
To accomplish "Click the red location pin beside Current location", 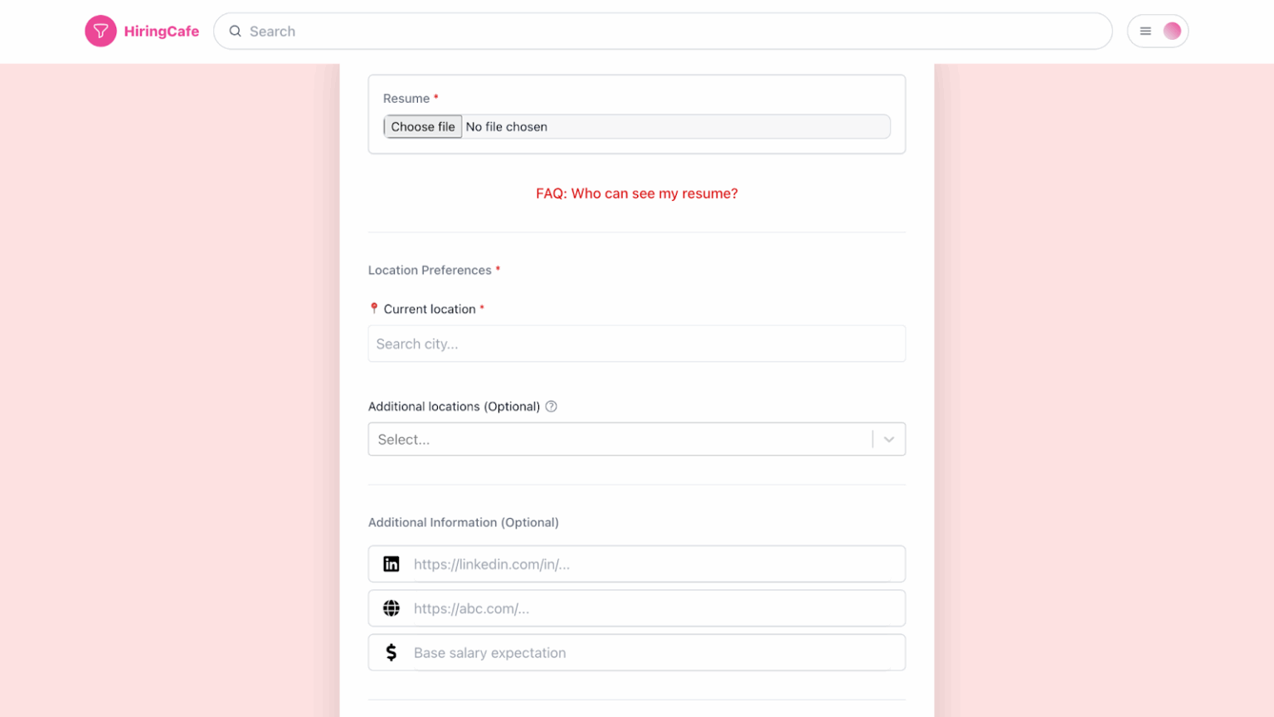I will point(374,308).
